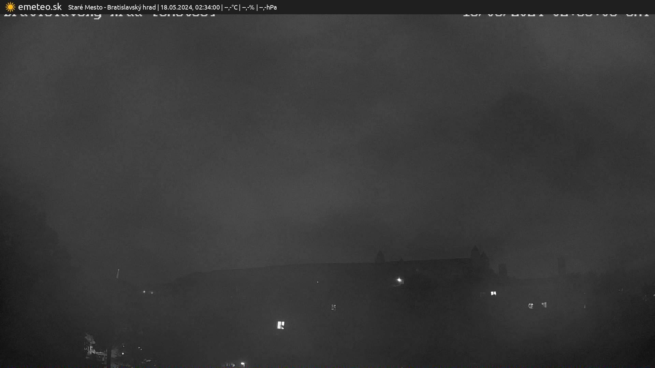Screen dimensions: 655x368
Task: Click the pair of lit windows at far right
Action: tap(537, 305)
